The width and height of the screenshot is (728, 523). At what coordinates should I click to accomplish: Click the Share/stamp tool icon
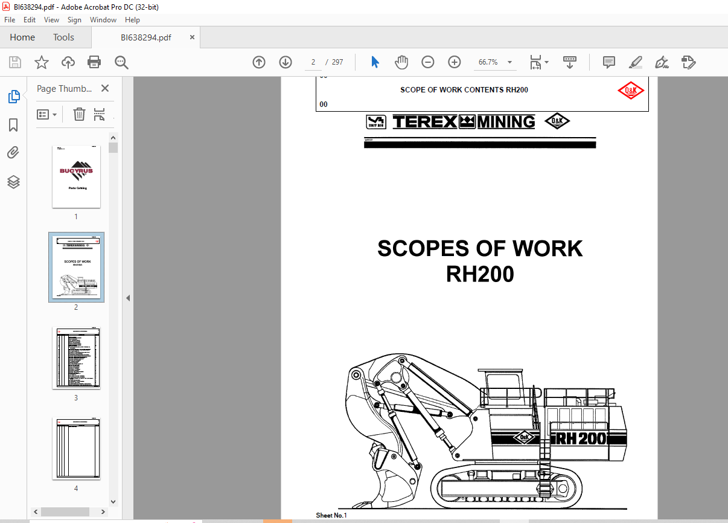[x=689, y=62]
